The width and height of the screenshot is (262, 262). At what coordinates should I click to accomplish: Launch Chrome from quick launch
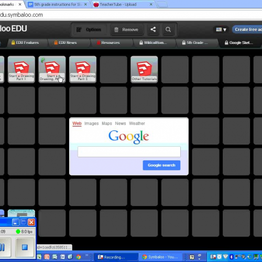(x=78, y=257)
